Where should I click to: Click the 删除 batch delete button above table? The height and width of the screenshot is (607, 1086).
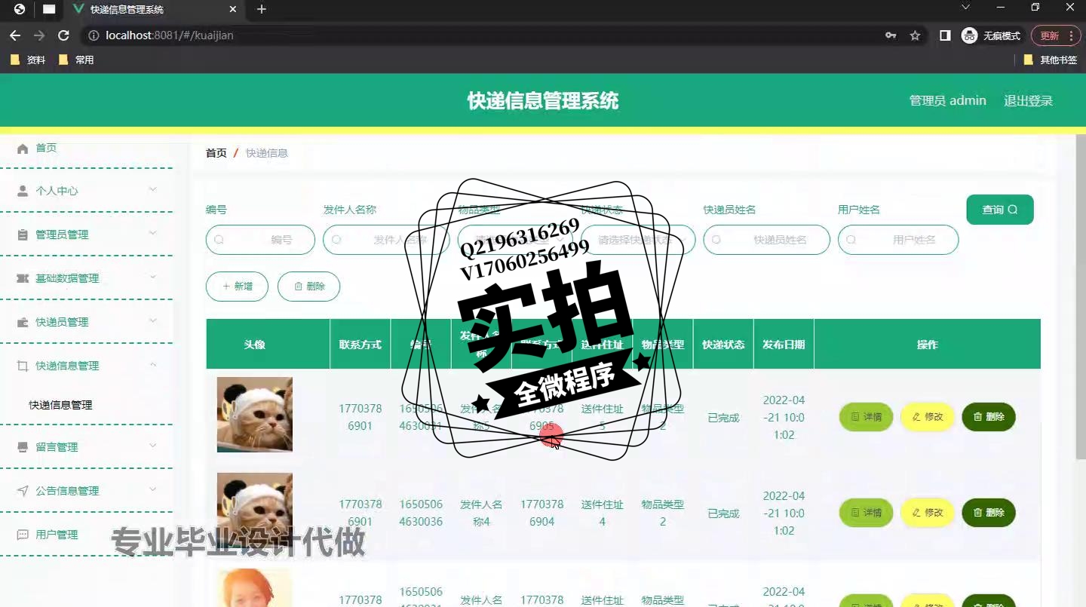click(308, 287)
